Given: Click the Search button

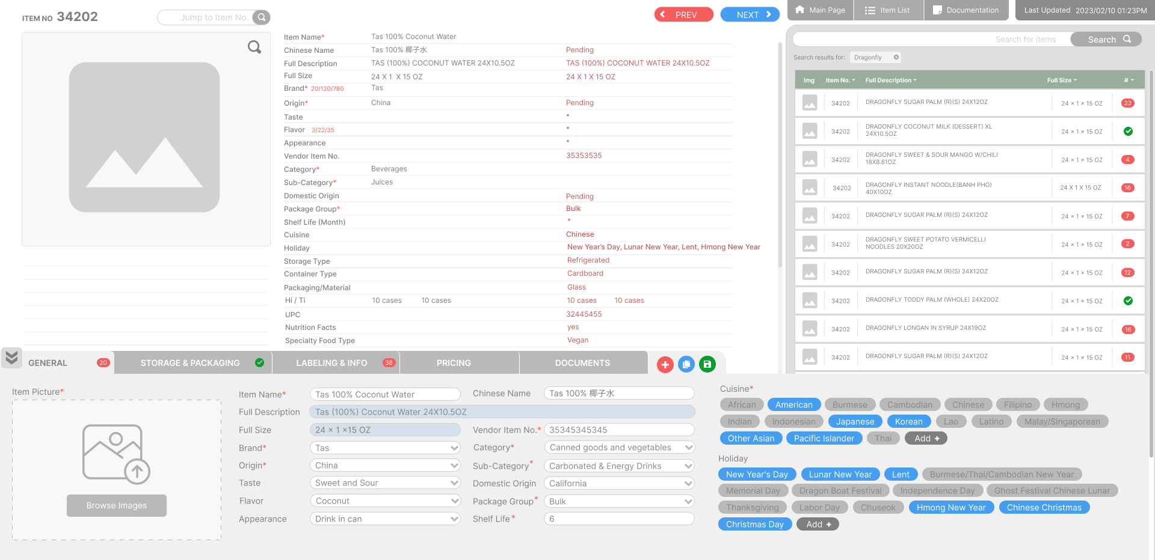Looking at the screenshot, I should (x=1106, y=39).
